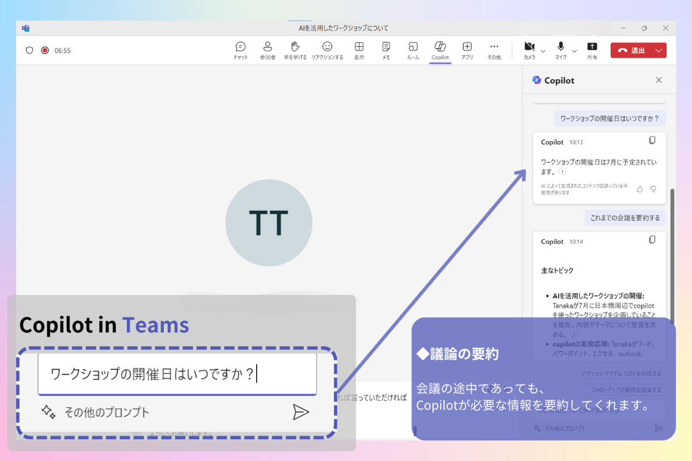Expand the 退出 leave options arrow
The image size is (692, 461).
[x=659, y=50]
